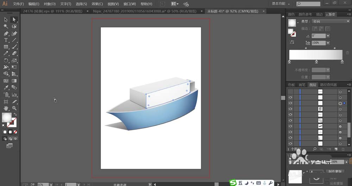The image size is (352, 186).
Task: Select the Direct Selection tool
Action: coord(14,19)
